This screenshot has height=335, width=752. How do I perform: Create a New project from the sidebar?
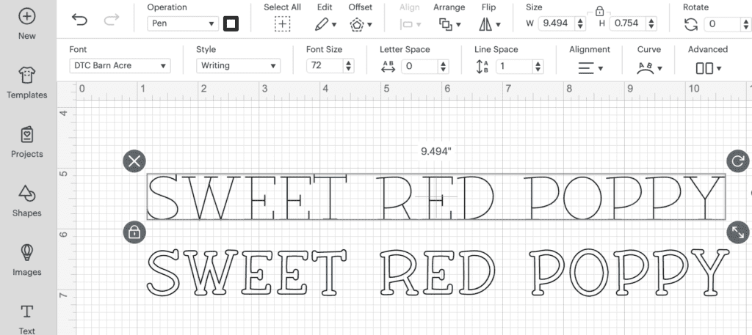coord(27,24)
